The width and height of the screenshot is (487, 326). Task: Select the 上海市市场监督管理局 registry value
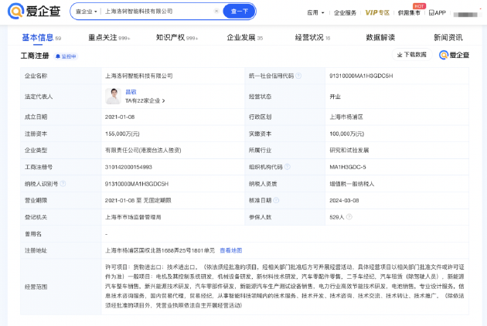pos(133,217)
